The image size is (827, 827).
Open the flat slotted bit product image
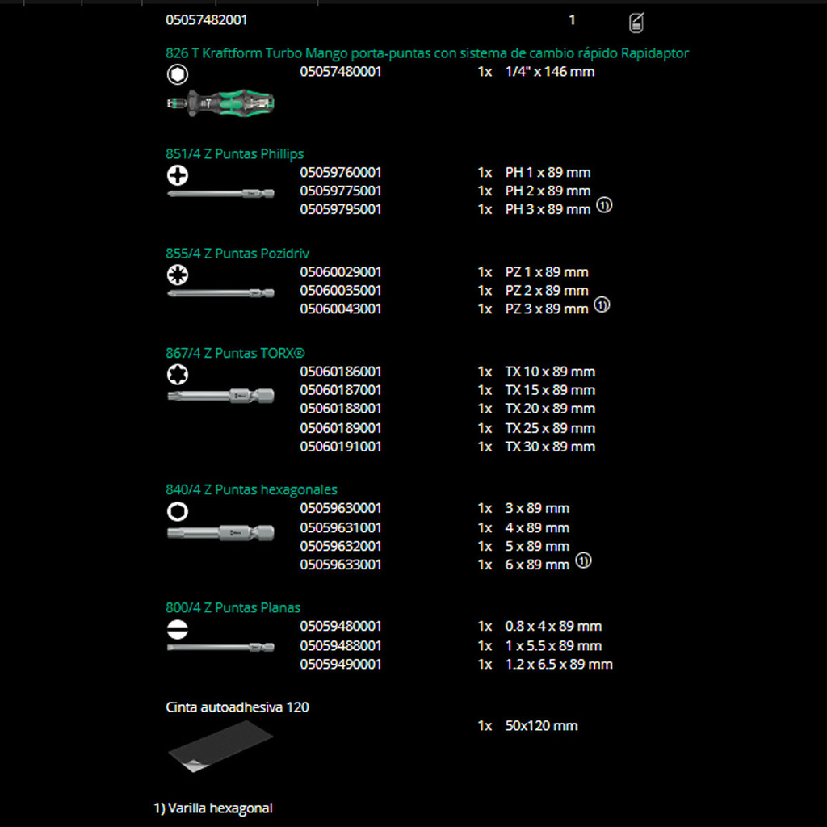pyautogui.click(x=220, y=647)
